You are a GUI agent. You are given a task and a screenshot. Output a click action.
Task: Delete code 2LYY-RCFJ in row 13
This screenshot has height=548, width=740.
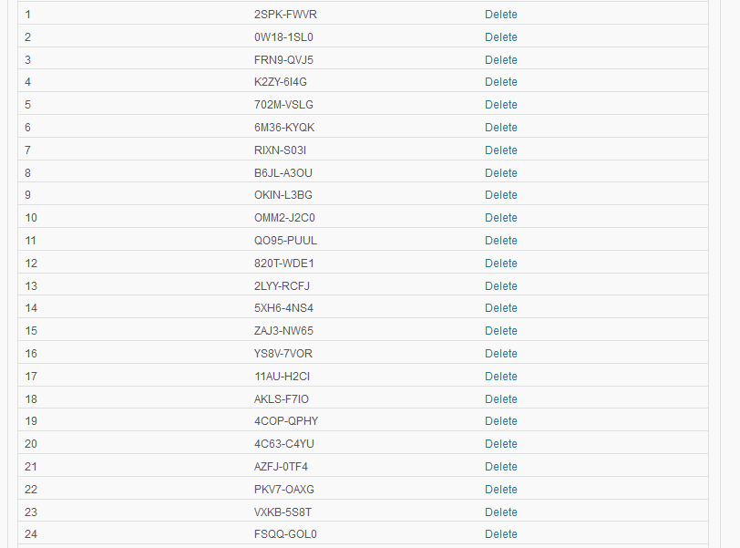(x=500, y=286)
